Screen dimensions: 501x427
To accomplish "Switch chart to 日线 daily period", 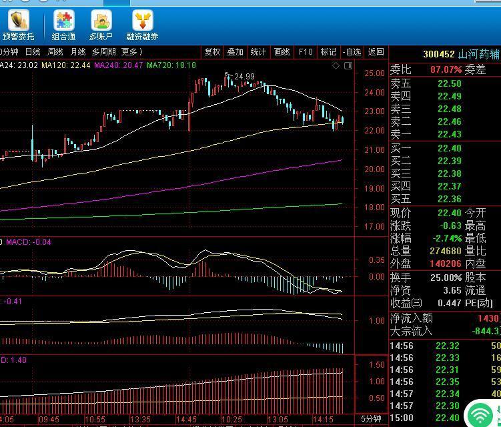I will point(33,52).
